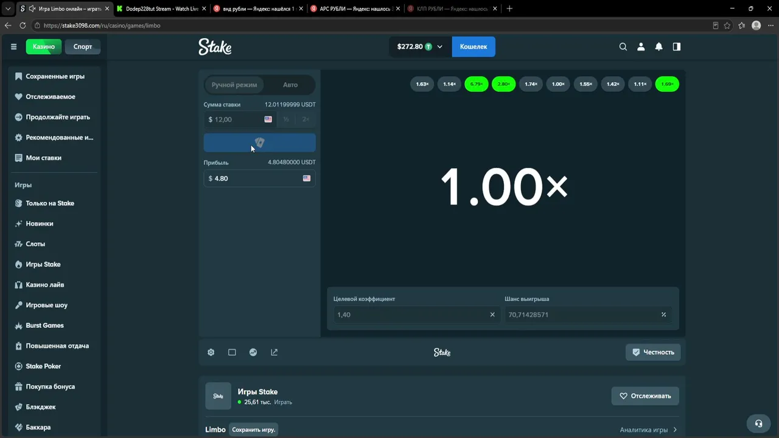Switch to внд рубли Яндекс tab
This screenshot has width=779, height=438.
click(x=257, y=9)
